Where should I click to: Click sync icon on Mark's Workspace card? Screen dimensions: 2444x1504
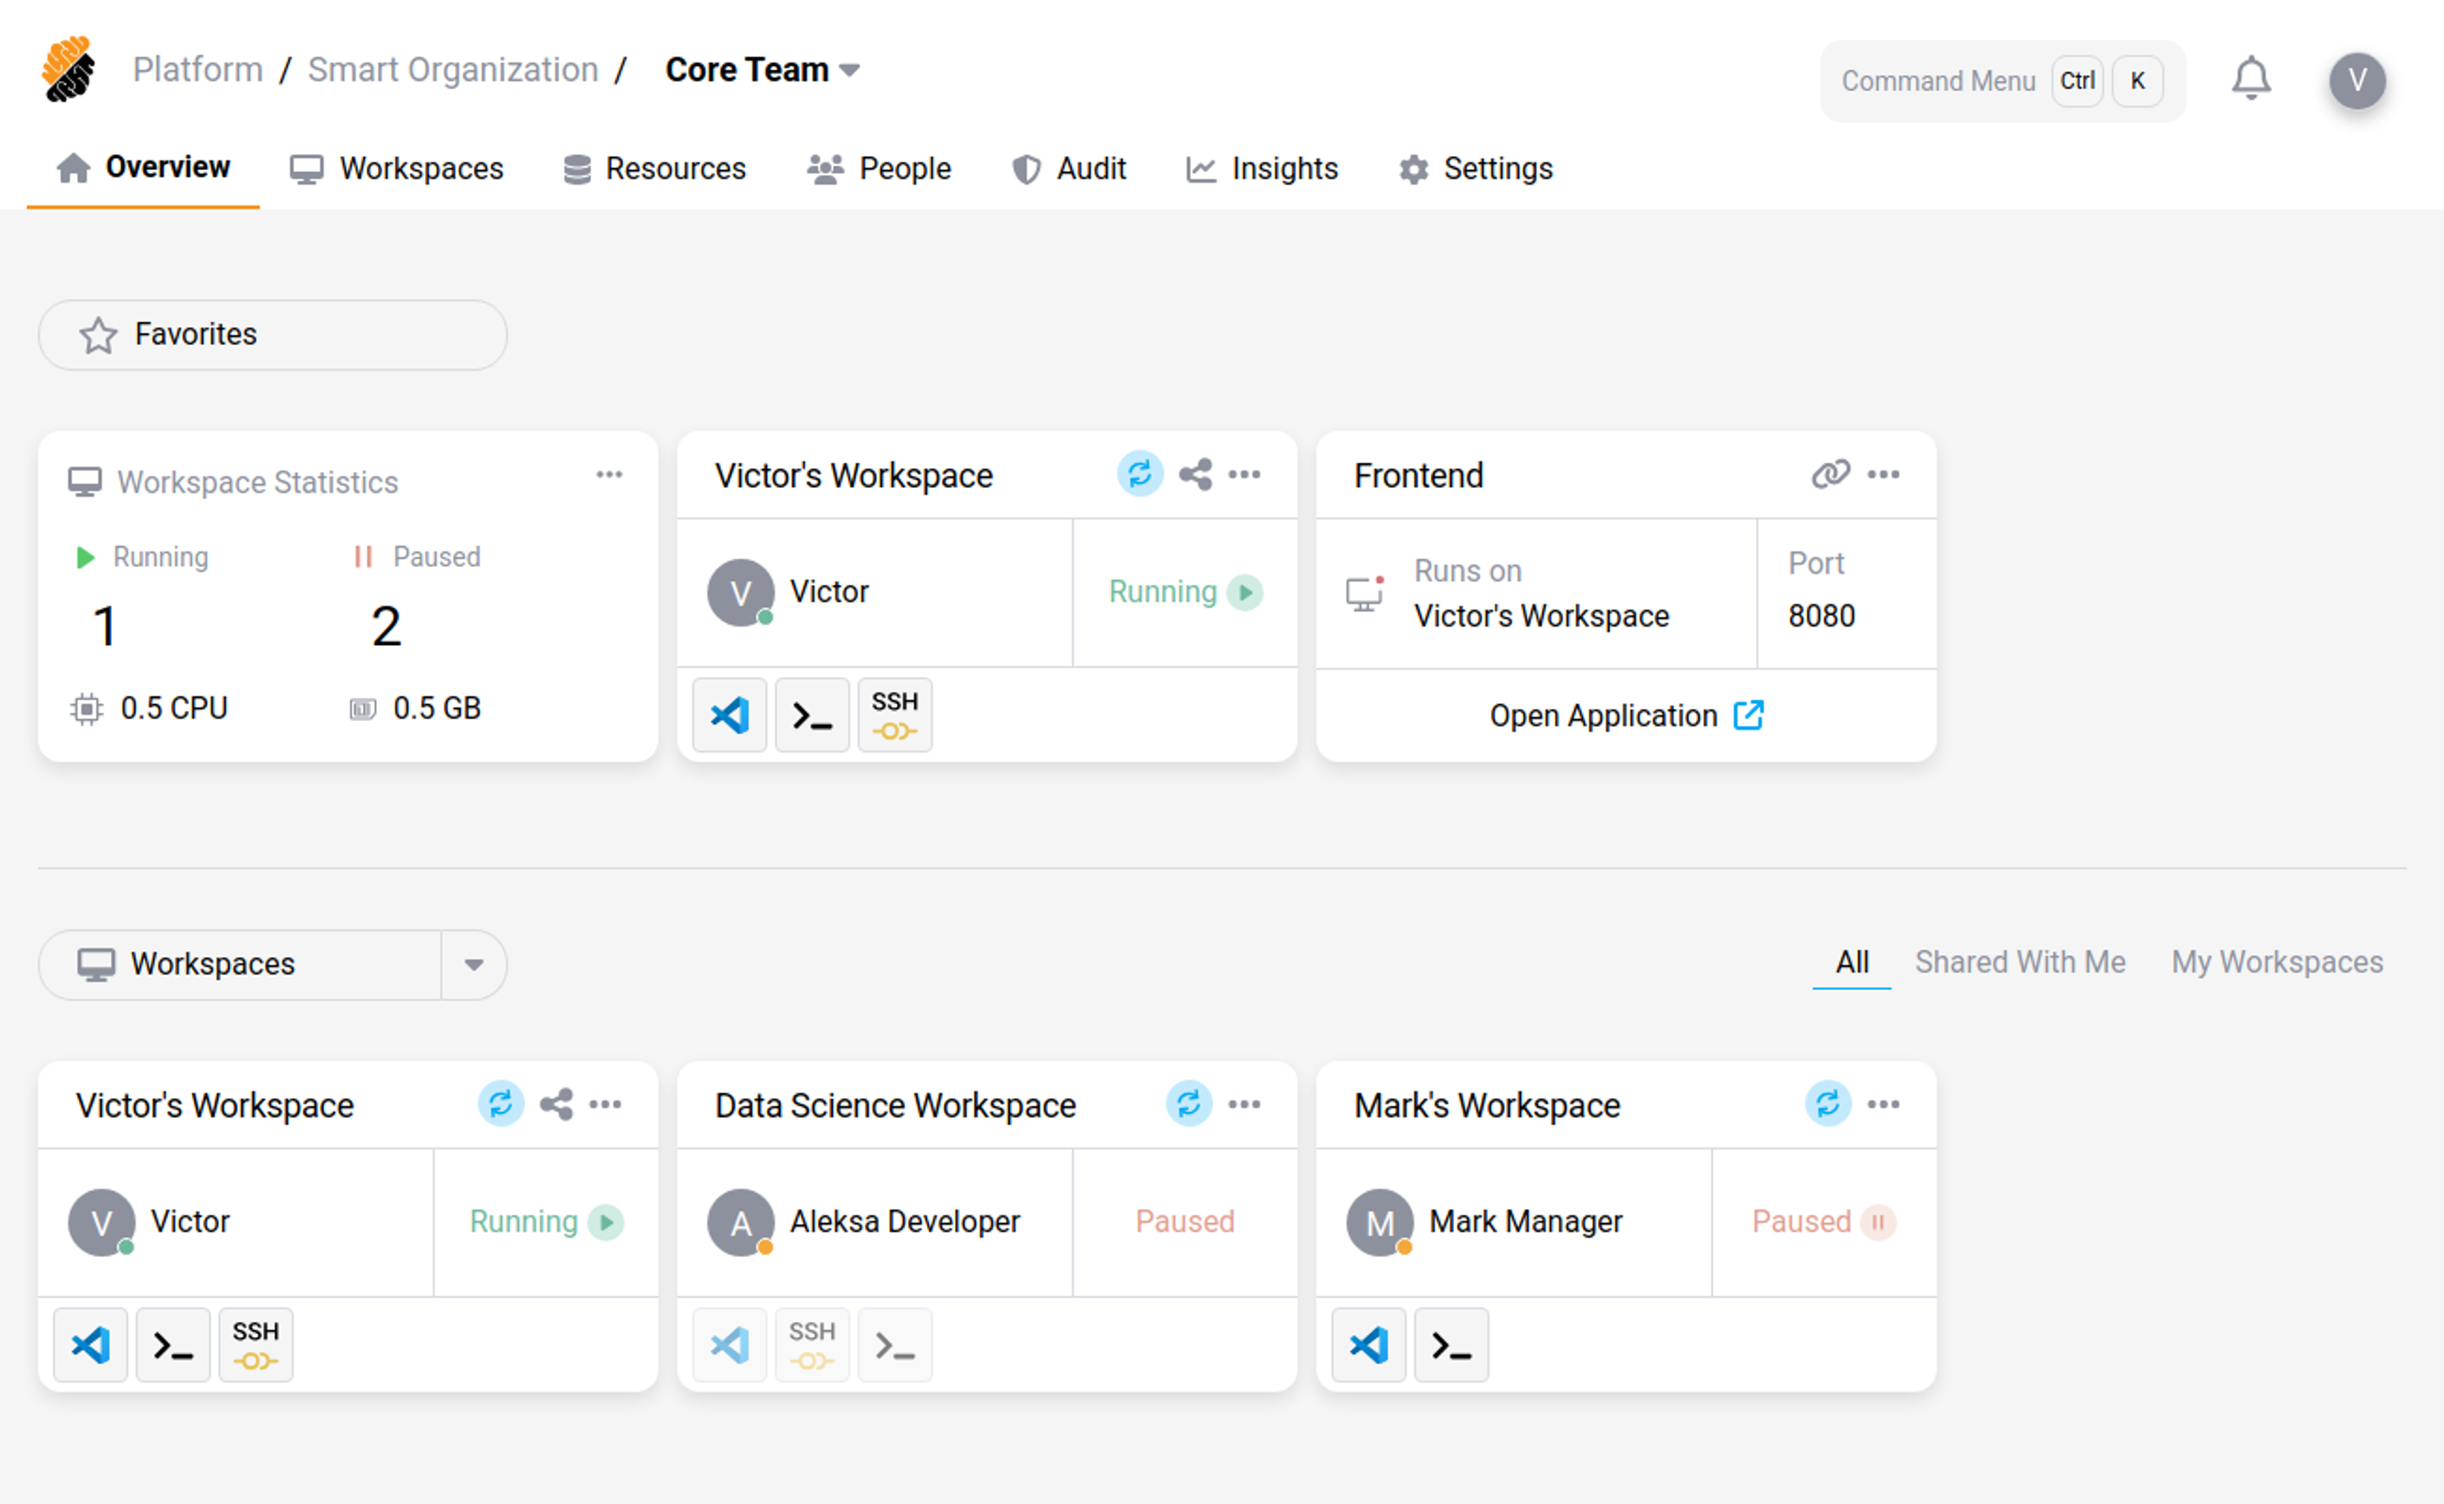click(x=1828, y=1104)
